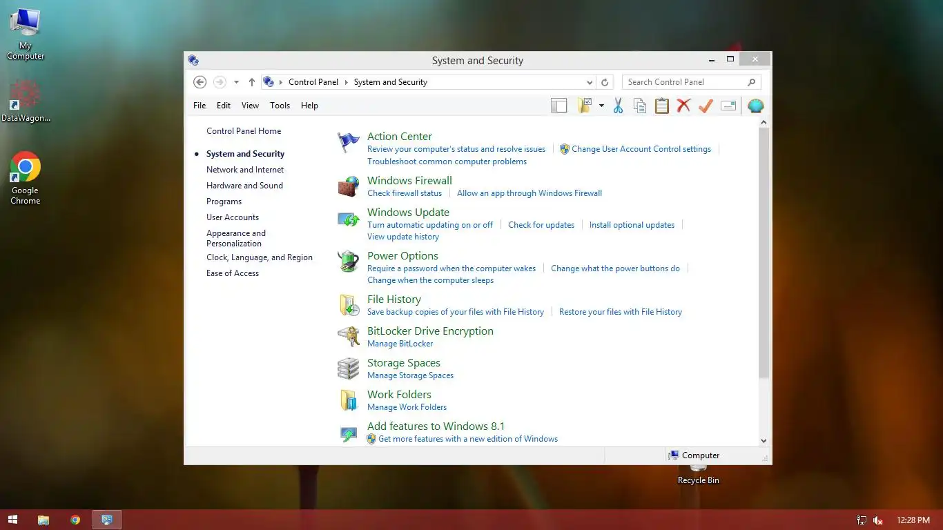Click the Power Options battery icon
This screenshot has height=530, width=943.
click(x=349, y=262)
